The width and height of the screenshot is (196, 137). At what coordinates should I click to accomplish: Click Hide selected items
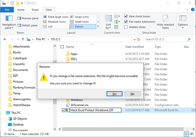pos(165,22)
